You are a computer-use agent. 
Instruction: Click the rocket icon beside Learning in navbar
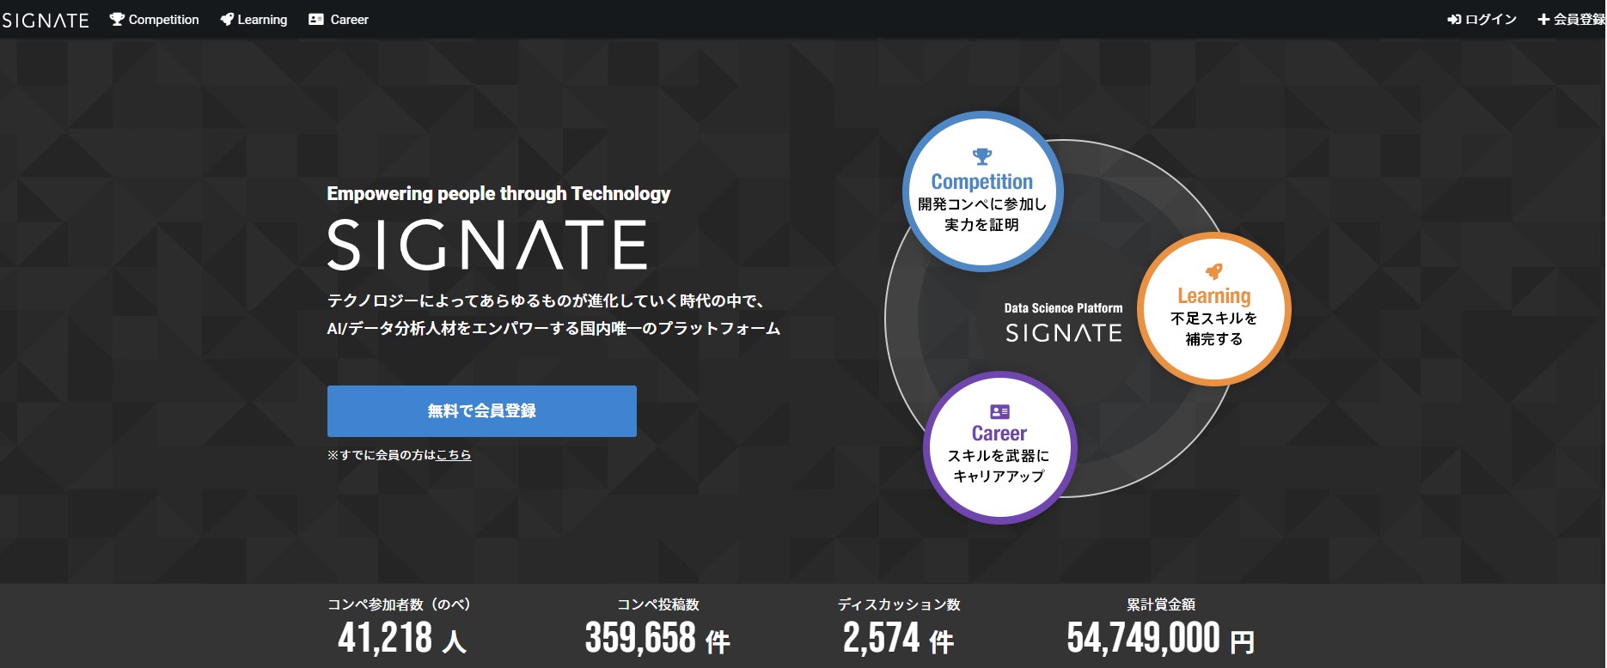click(227, 20)
